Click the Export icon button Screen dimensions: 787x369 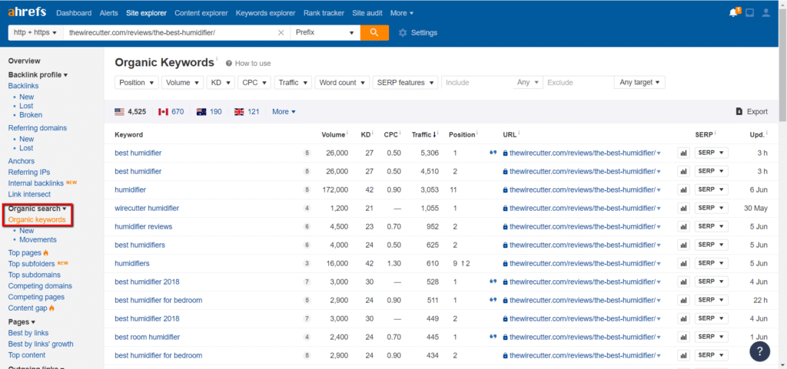(752, 112)
